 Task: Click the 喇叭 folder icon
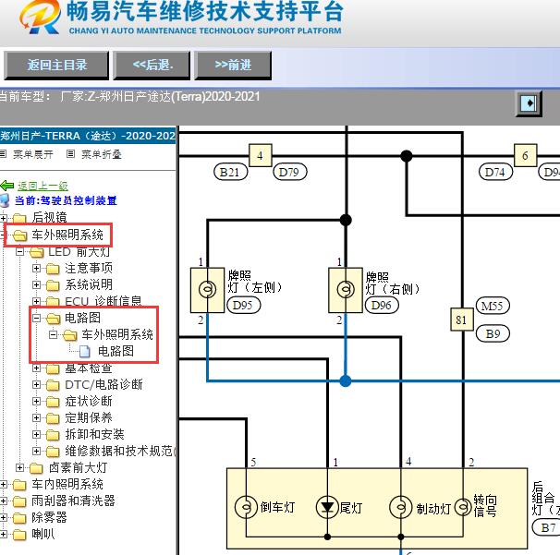tap(19, 535)
